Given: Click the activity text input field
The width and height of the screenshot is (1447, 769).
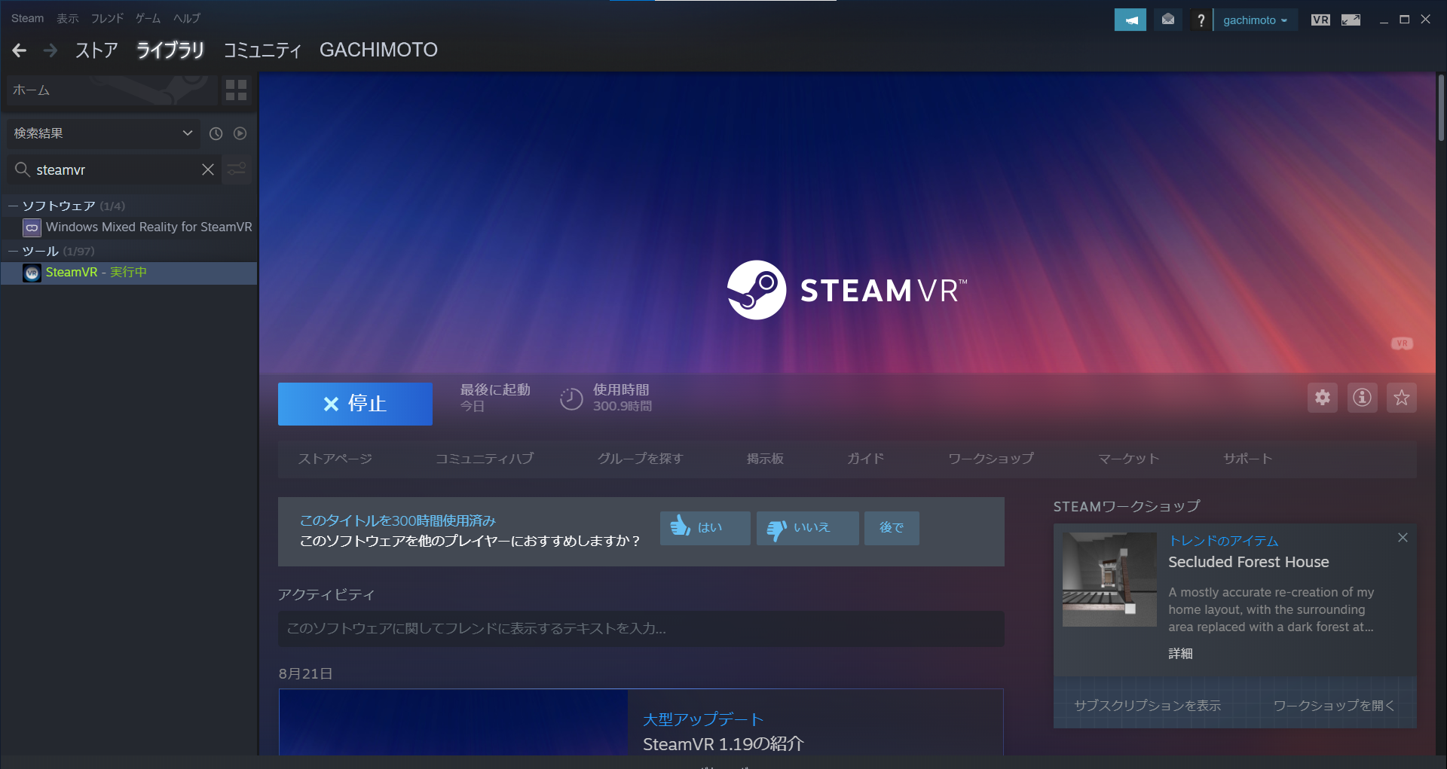Looking at the screenshot, I should tap(641, 629).
